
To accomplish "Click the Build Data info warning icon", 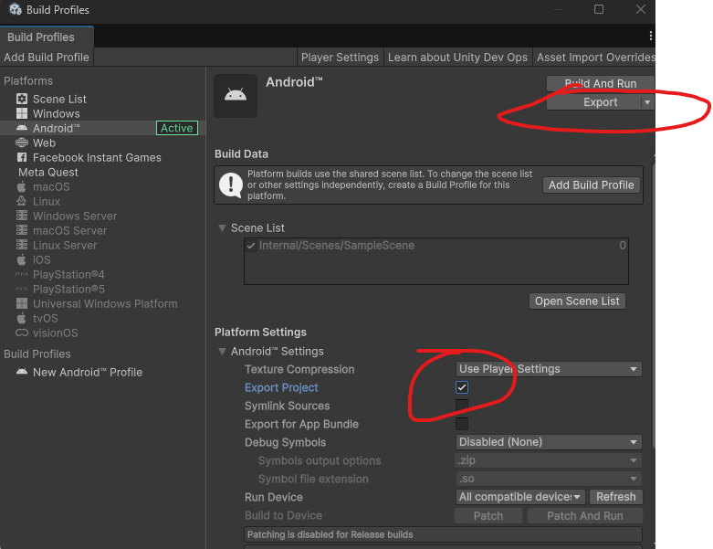I will [231, 185].
